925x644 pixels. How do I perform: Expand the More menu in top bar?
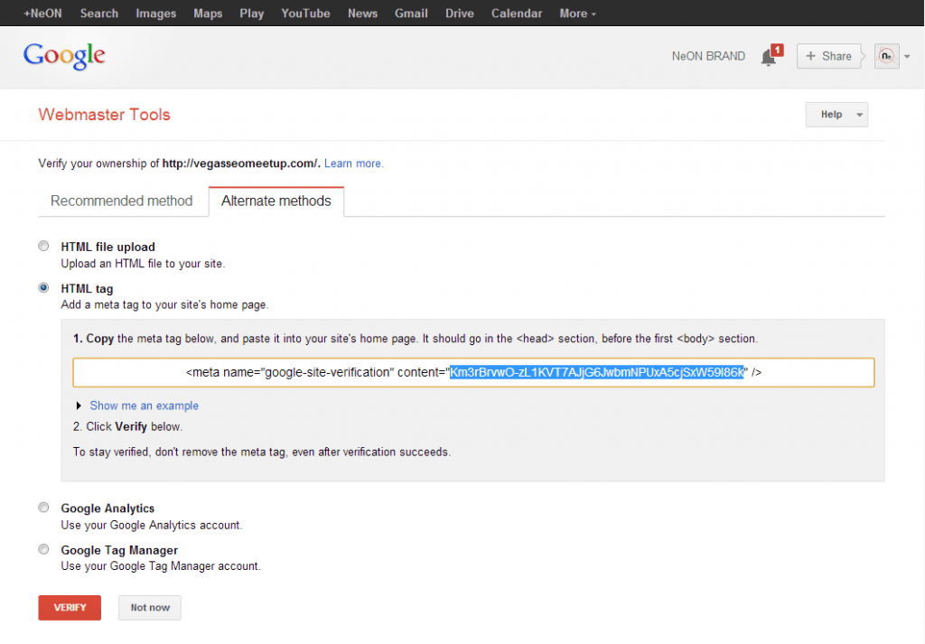tap(577, 13)
